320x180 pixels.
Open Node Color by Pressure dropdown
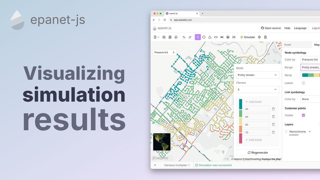tap(310, 59)
